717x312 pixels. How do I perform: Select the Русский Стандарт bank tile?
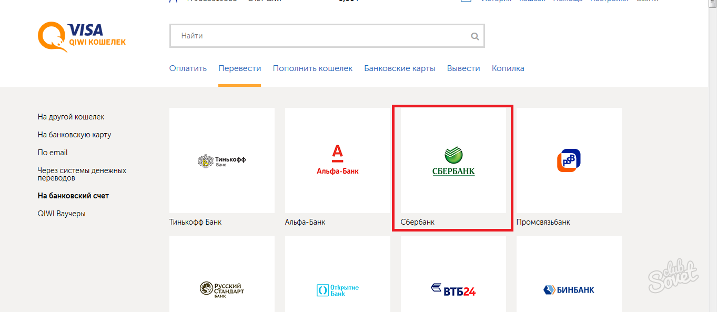(222, 274)
